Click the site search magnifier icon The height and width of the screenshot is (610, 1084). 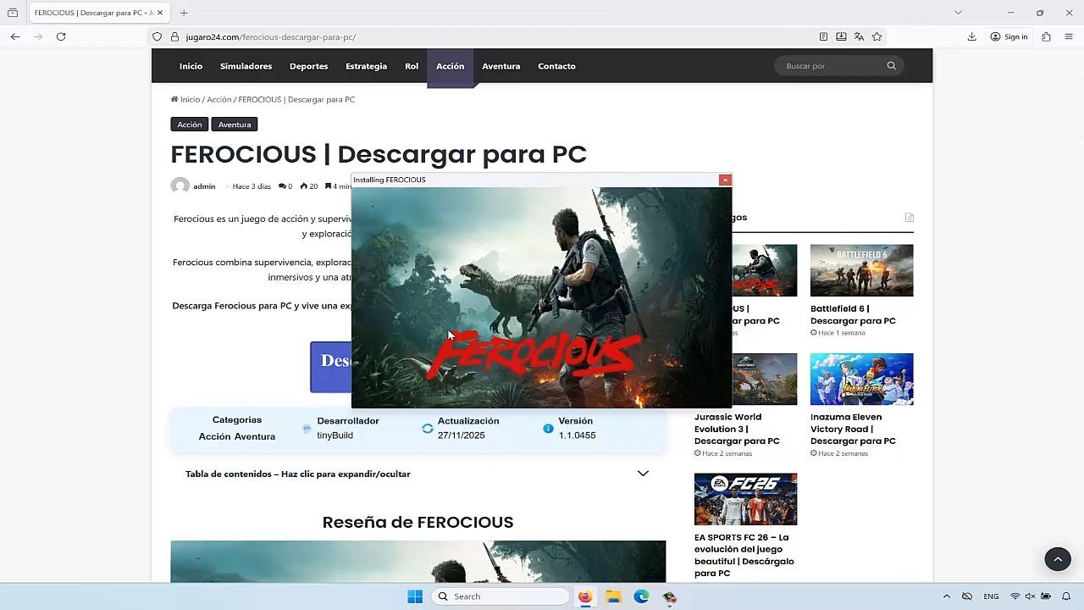[x=891, y=66]
